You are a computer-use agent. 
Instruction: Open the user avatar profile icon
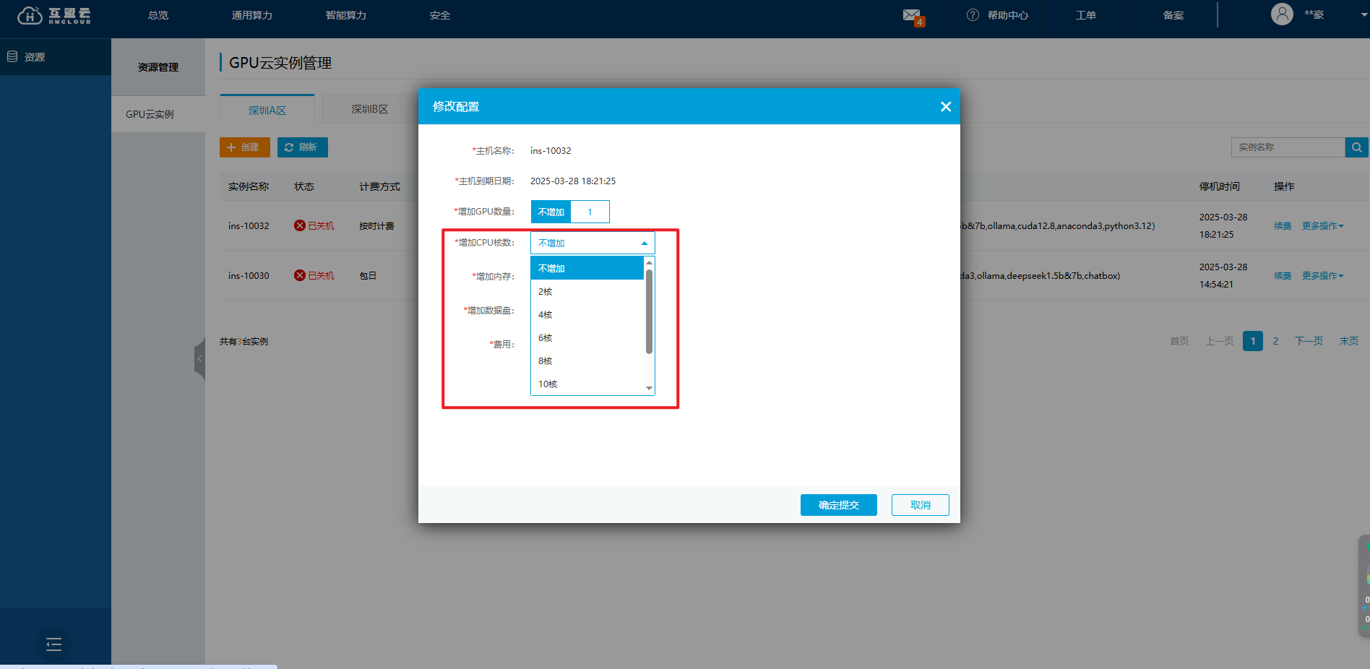(1282, 14)
